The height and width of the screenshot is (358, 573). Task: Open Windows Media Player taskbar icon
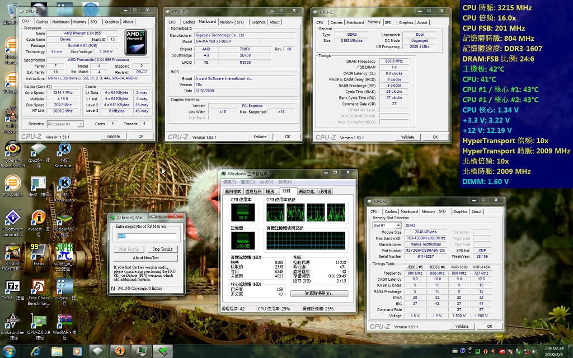(x=77, y=351)
